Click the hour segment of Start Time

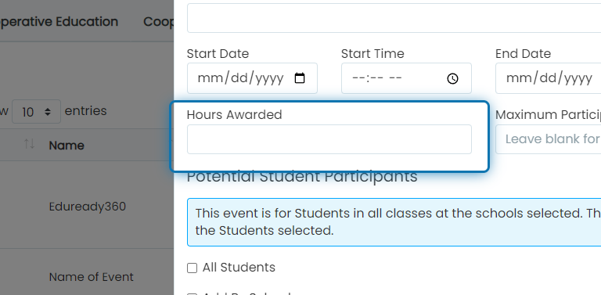click(x=358, y=78)
